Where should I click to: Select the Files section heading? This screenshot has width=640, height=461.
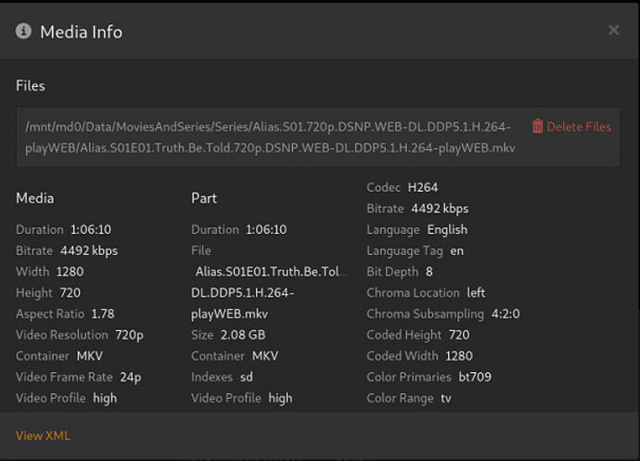[x=31, y=85]
